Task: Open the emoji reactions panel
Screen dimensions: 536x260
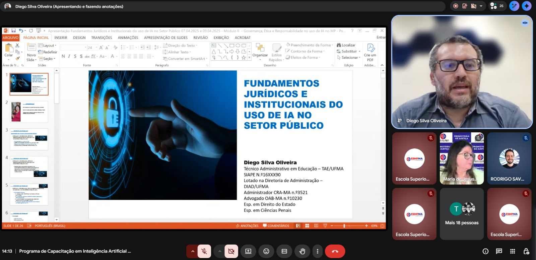Action: coord(266,251)
